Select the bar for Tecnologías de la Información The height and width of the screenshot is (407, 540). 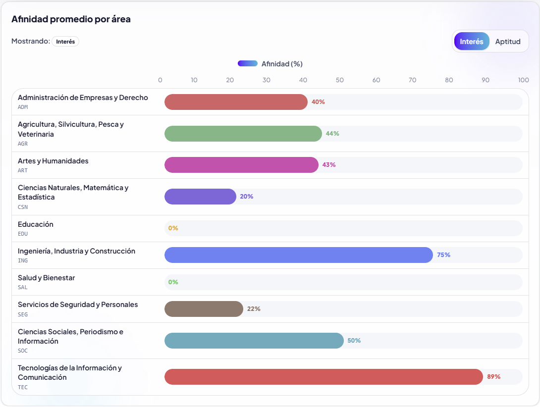[322, 377]
